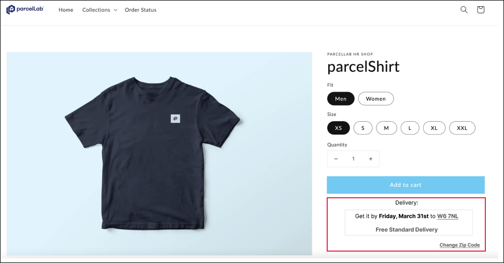This screenshot has height=263, width=504.
Task: Choose size XL
Action: pos(434,128)
